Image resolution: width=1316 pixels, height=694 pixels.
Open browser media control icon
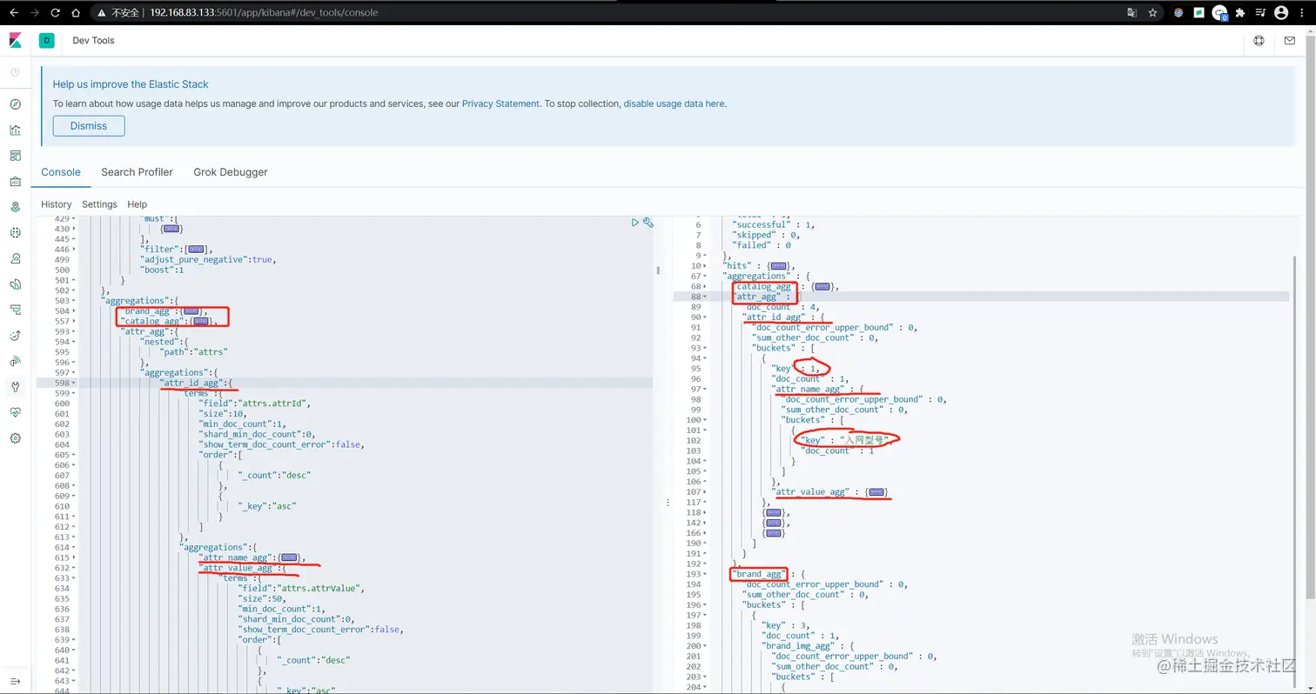tap(1260, 13)
